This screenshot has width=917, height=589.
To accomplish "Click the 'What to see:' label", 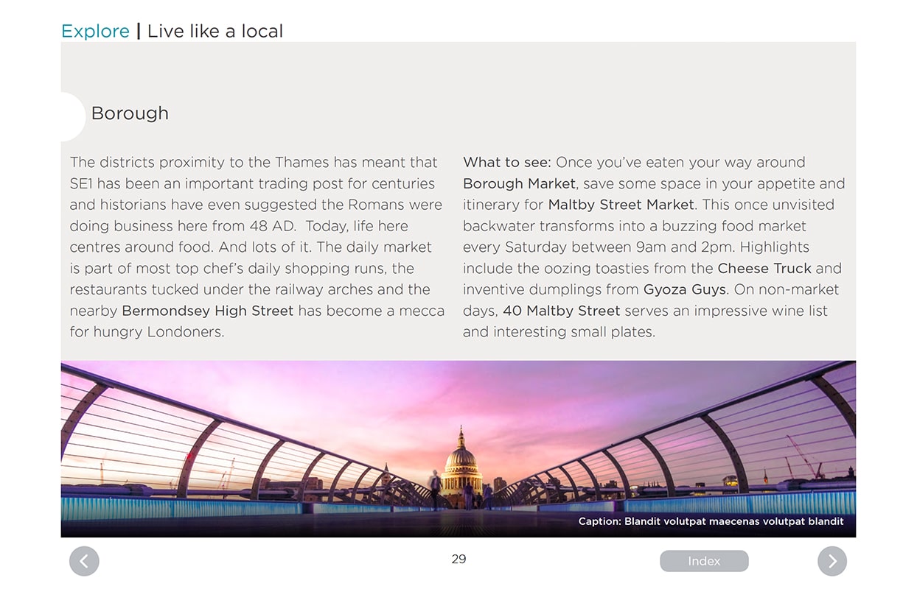I will click(507, 162).
